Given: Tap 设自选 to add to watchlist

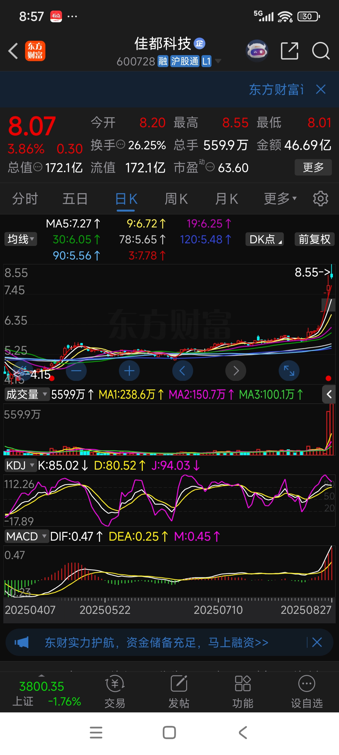Looking at the screenshot, I should [x=307, y=692].
